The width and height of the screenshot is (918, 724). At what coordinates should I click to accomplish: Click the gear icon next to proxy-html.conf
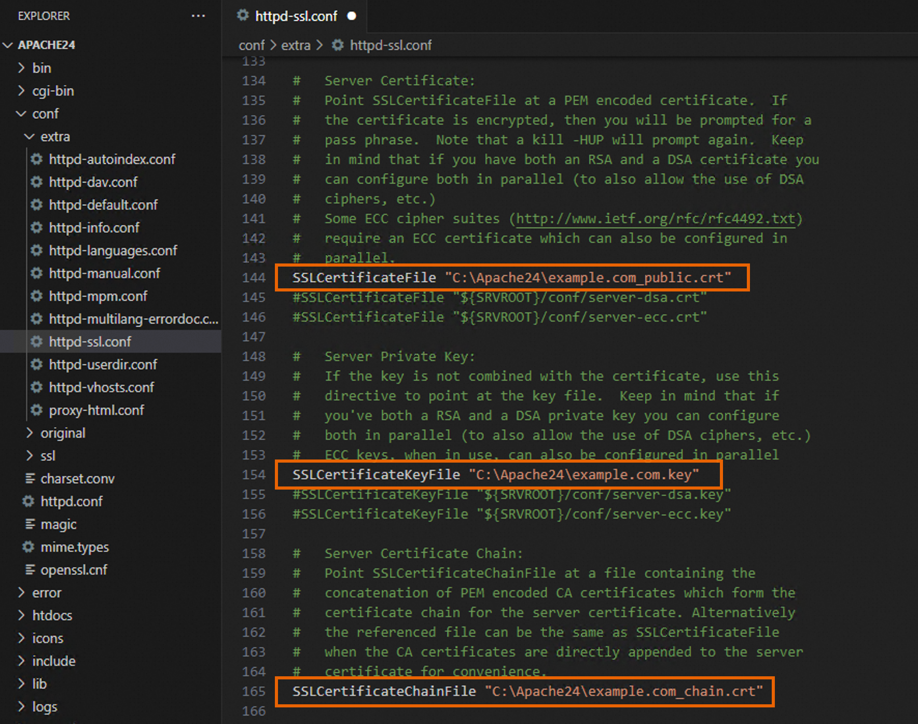(35, 410)
